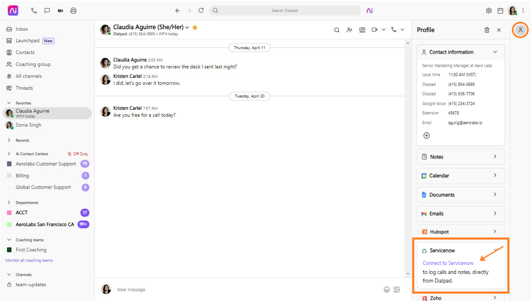Search conversation with magnifier icon
The height and width of the screenshot is (301, 532).
click(337, 30)
